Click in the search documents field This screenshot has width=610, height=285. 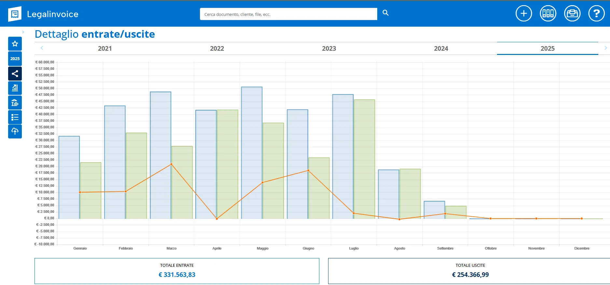[288, 14]
